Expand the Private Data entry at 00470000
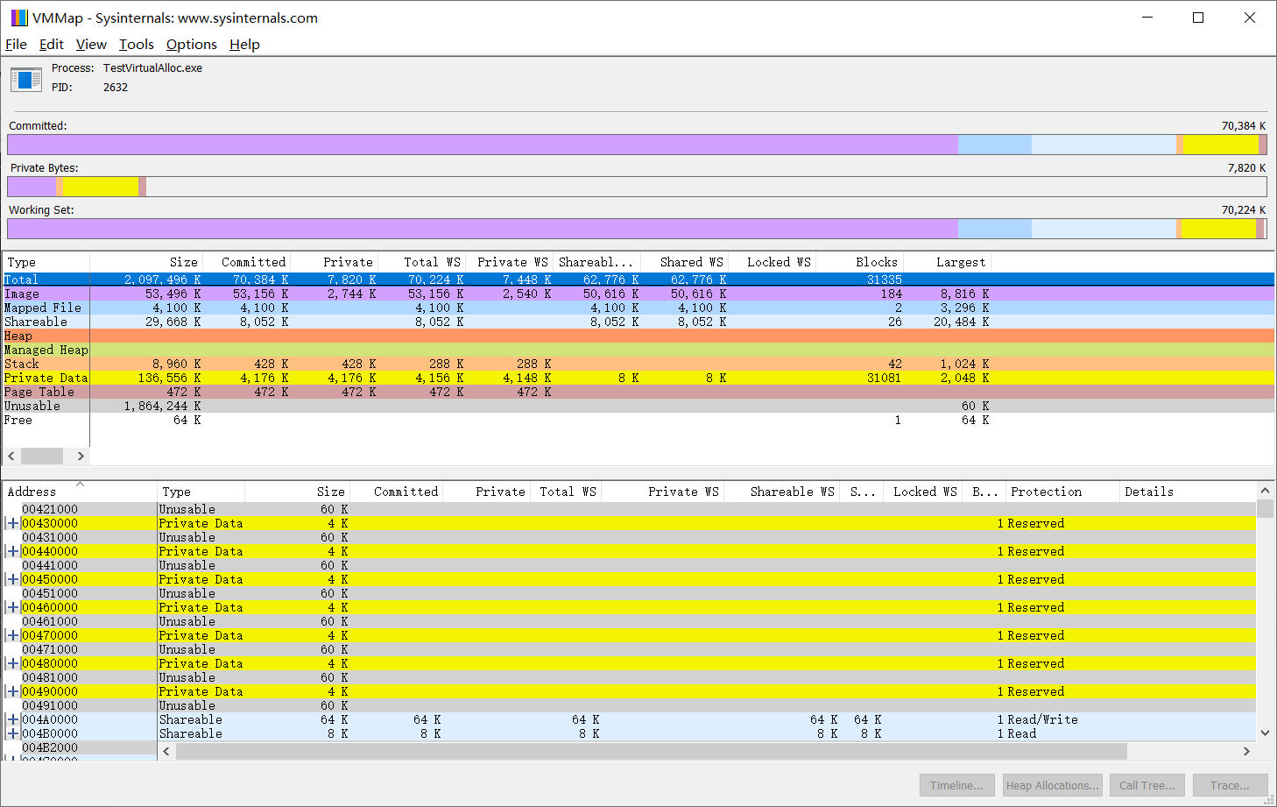The image size is (1277, 807). 11,635
